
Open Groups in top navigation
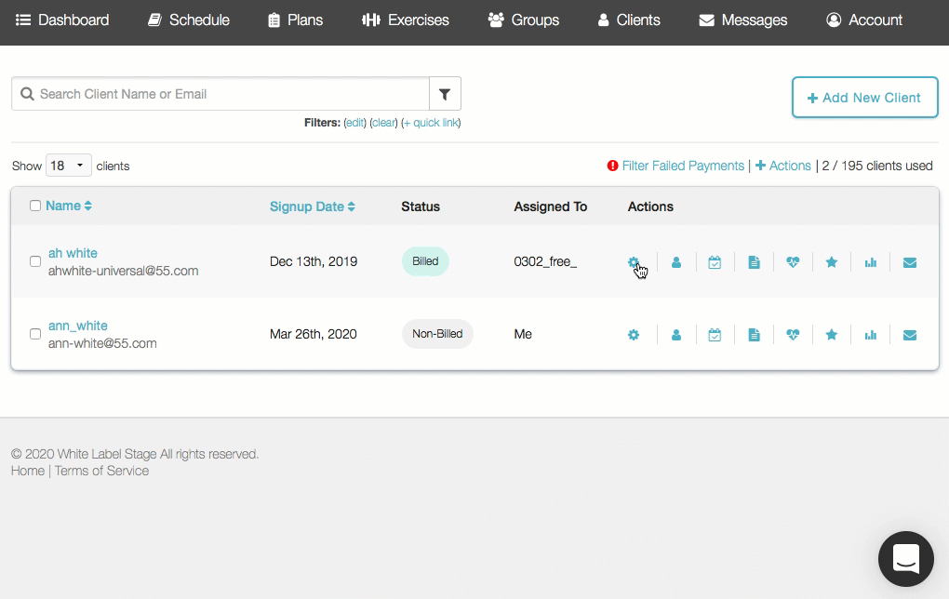tap(524, 20)
